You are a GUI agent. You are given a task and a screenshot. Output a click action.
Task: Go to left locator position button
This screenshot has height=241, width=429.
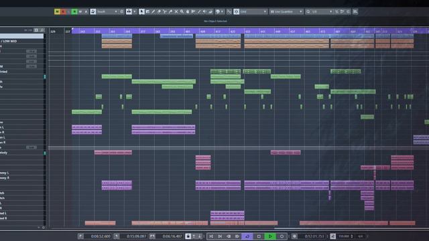pyautogui.click(x=80, y=236)
